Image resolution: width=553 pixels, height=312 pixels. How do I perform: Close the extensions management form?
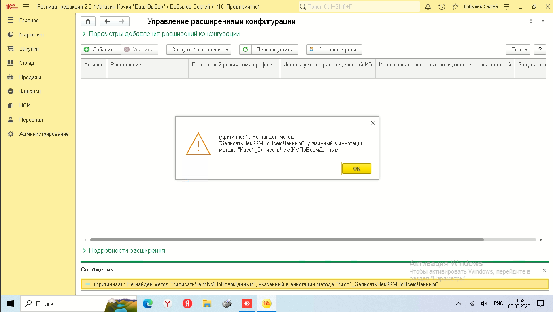pos(543,21)
